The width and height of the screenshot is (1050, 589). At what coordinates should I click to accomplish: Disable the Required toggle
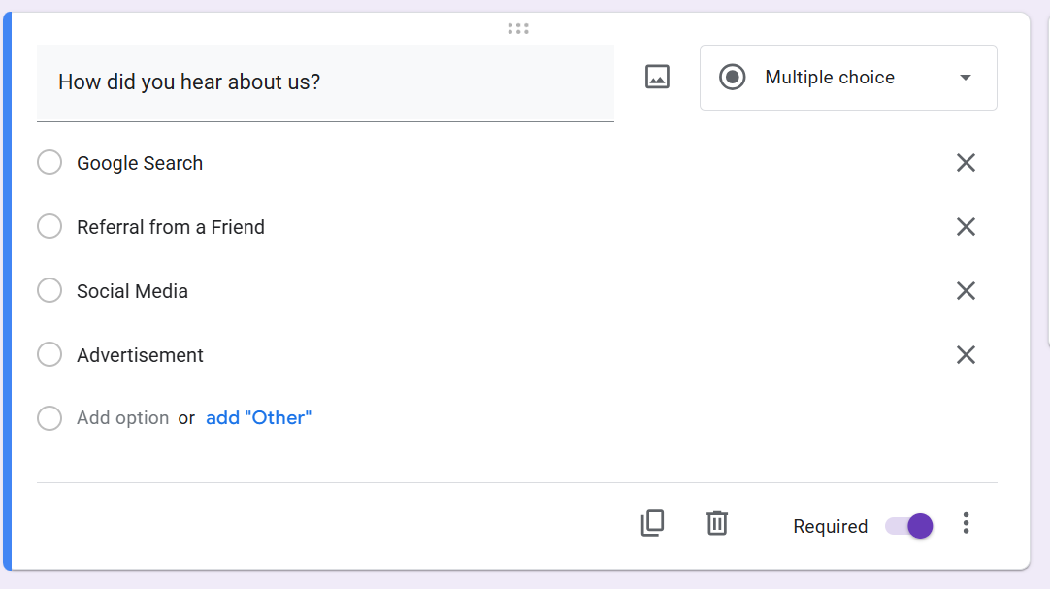tap(908, 525)
